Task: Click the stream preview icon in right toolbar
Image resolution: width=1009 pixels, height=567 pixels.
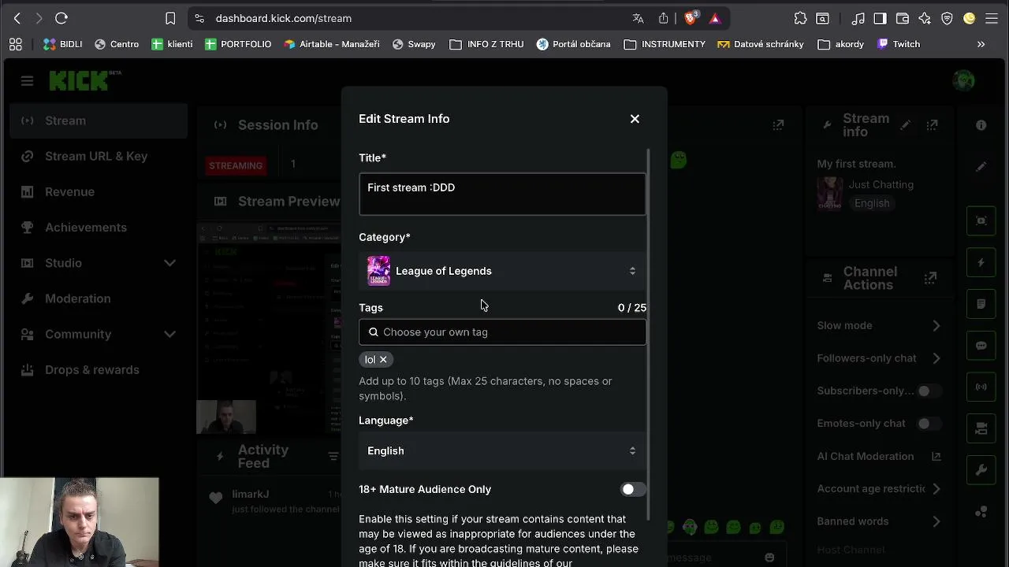Action: coord(981,221)
